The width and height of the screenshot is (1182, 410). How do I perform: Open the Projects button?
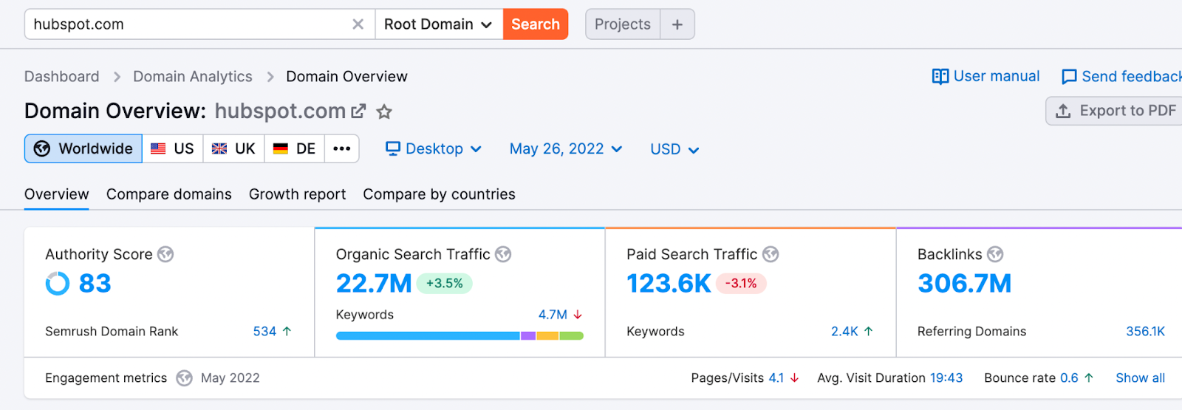623,24
